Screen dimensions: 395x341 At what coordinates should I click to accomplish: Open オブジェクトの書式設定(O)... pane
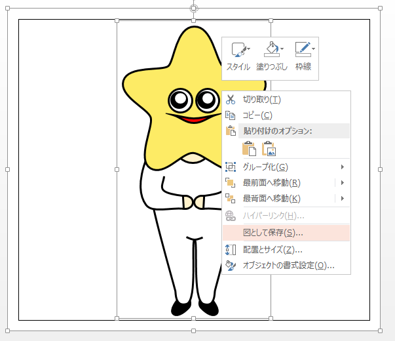[287, 266]
